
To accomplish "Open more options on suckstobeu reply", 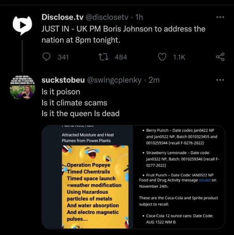I will pos(220,80).
